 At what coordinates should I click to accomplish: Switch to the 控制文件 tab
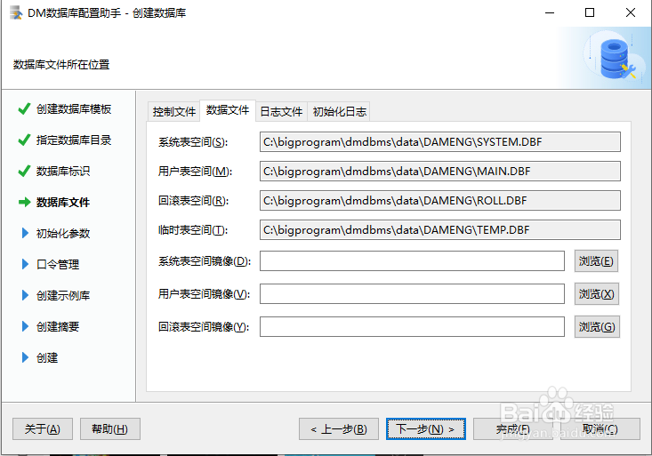pos(173,111)
